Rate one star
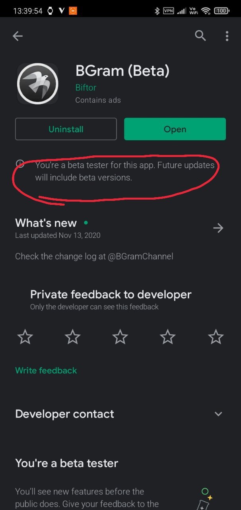Screen dimensions: 241x510 (25, 337)
